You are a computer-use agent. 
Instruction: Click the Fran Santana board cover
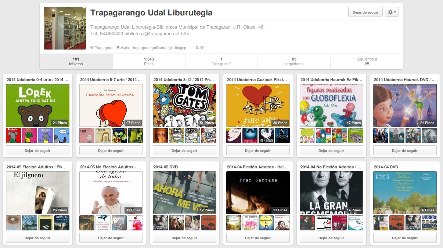(x=258, y=193)
